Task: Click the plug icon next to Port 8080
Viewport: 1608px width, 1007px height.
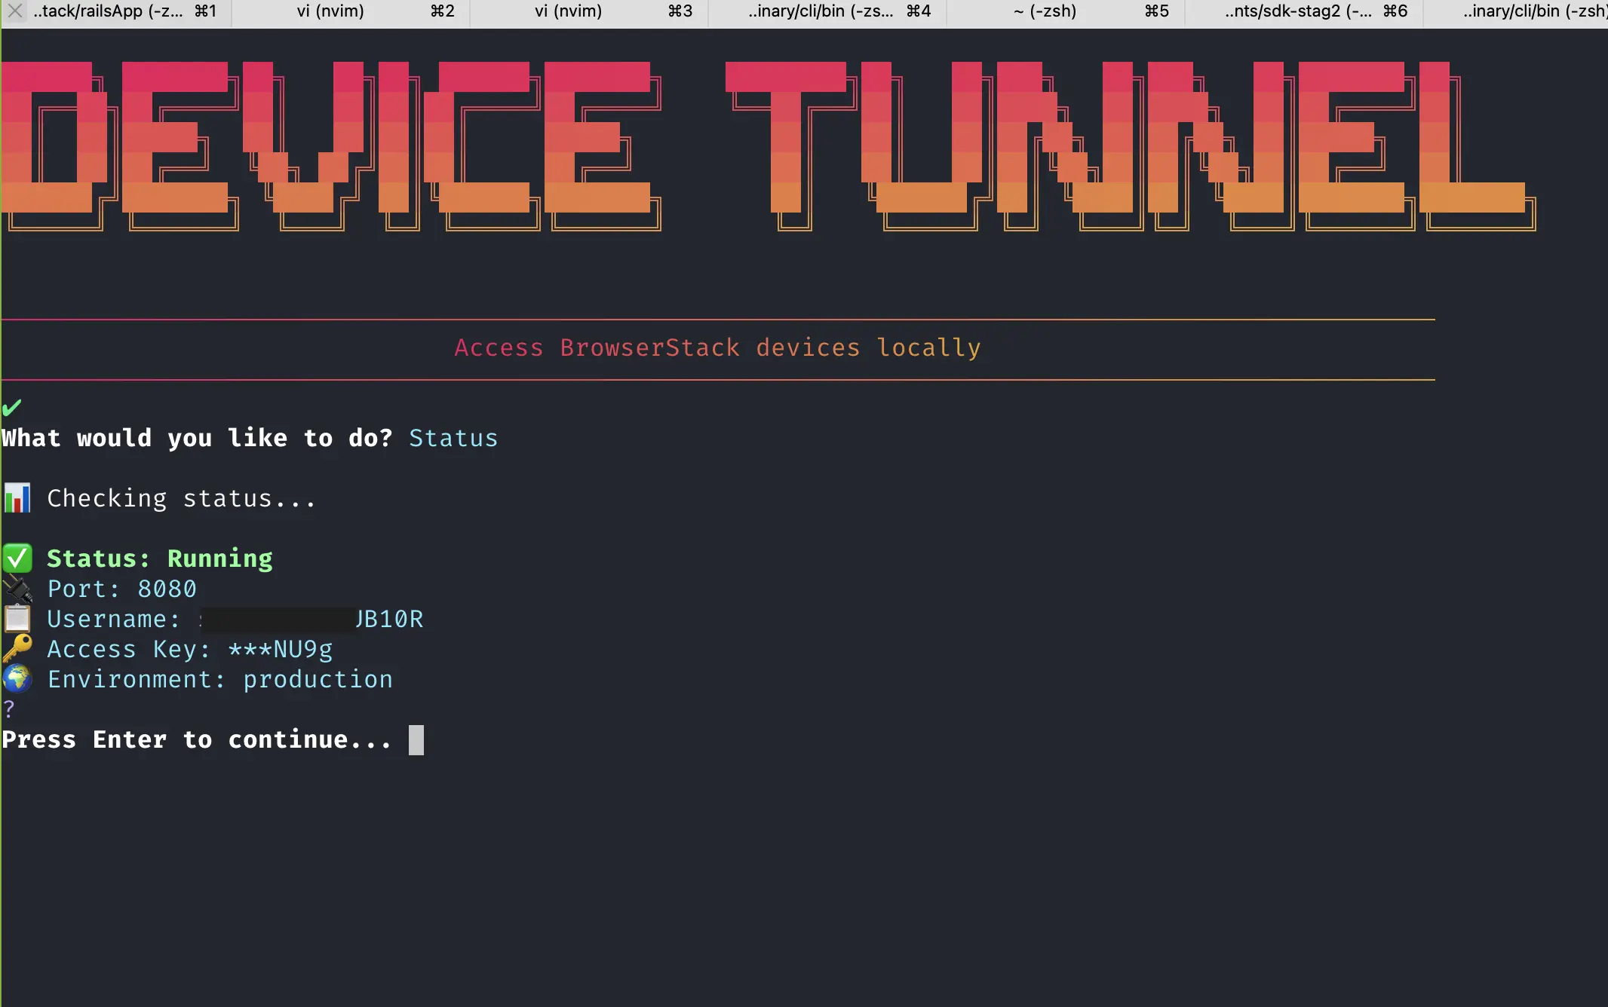Action: (17, 589)
